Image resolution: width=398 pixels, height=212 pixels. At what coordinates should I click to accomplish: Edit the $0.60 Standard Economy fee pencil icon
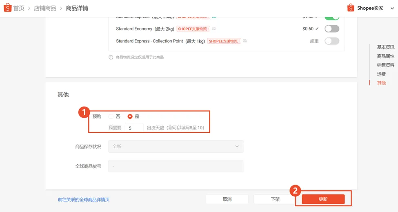click(317, 29)
